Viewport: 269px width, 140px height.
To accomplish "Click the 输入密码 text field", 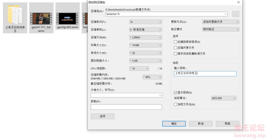I will (x=205, y=74).
